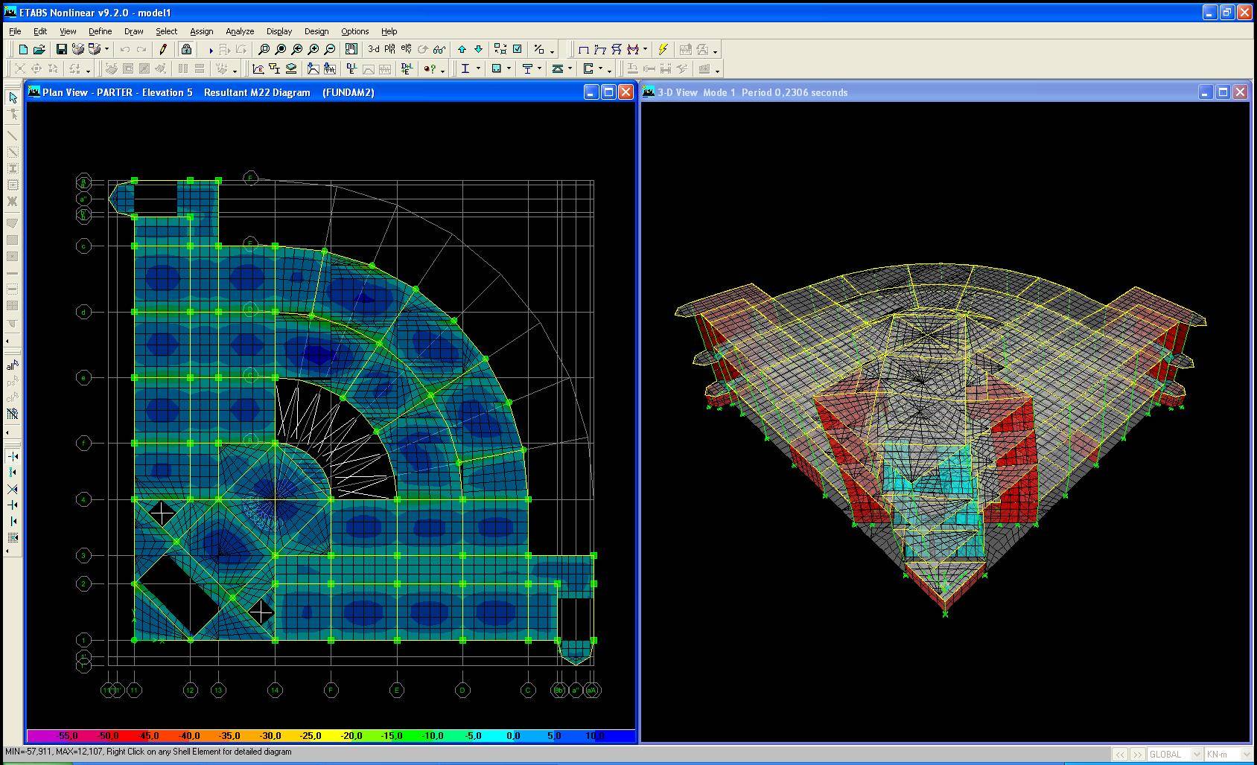Select the Pan hand tool
The width and height of the screenshot is (1257, 765).
[351, 50]
